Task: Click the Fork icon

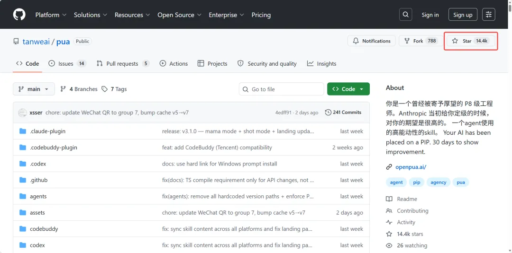Action: (x=407, y=41)
